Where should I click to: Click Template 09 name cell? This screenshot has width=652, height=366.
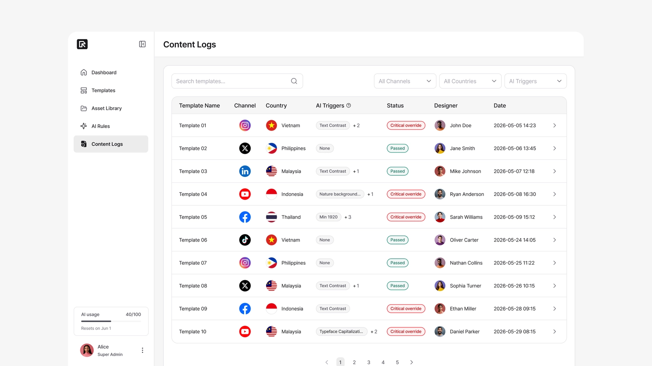193,309
